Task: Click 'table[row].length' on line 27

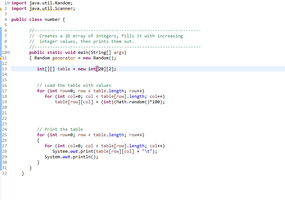Action: [123, 146]
